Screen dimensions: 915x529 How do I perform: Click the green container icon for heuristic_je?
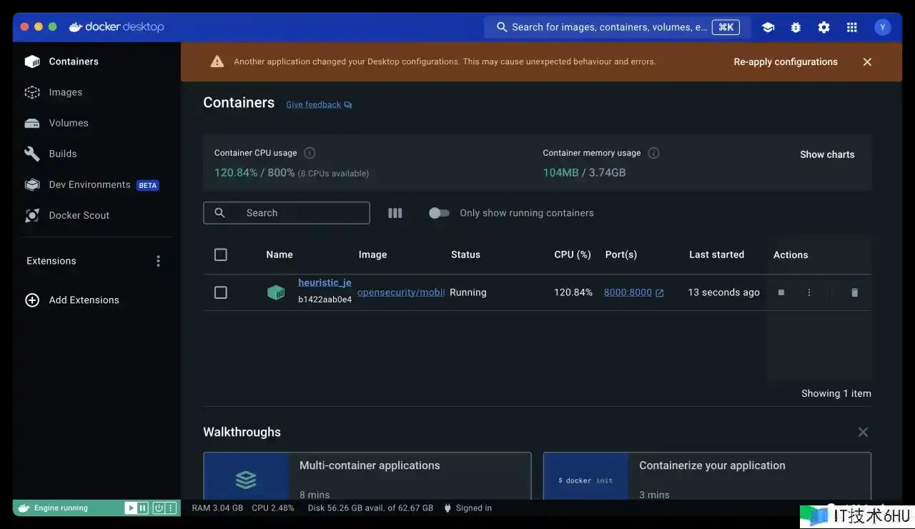(x=276, y=292)
